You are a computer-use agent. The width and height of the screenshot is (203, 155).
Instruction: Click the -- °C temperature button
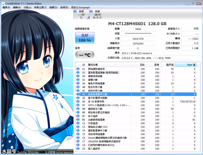[85, 55]
